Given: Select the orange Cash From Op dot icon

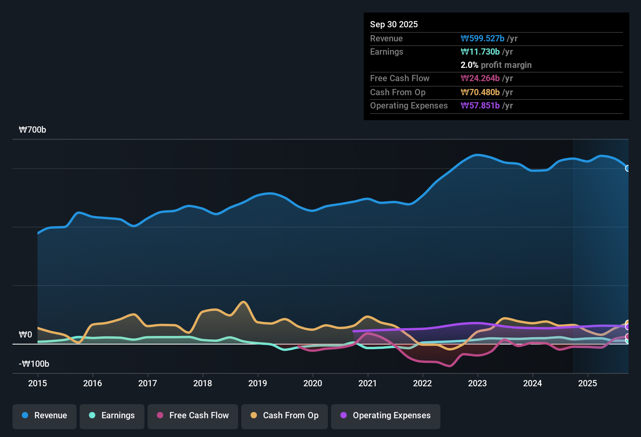Looking at the screenshot, I should 254,416.
